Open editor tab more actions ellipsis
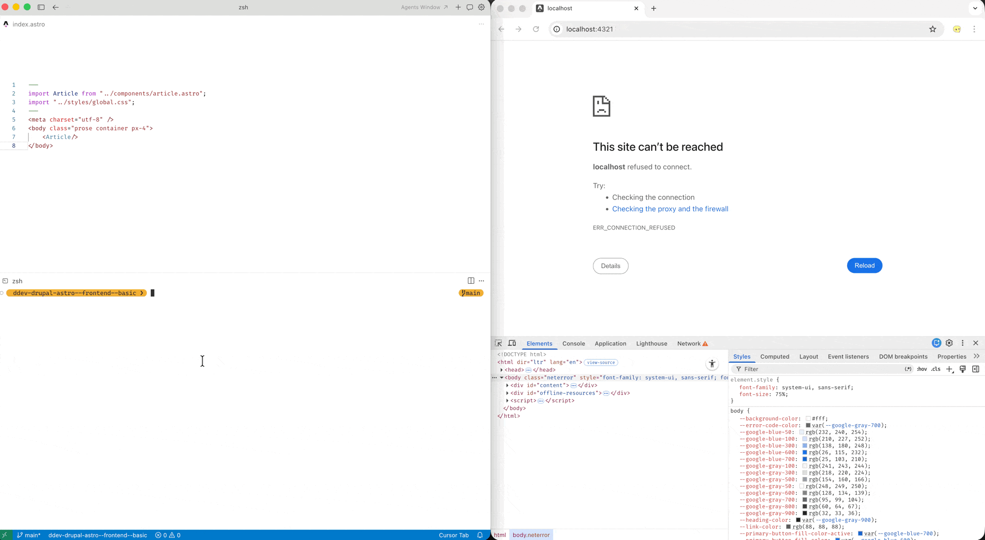985x540 pixels. coord(481,24)
